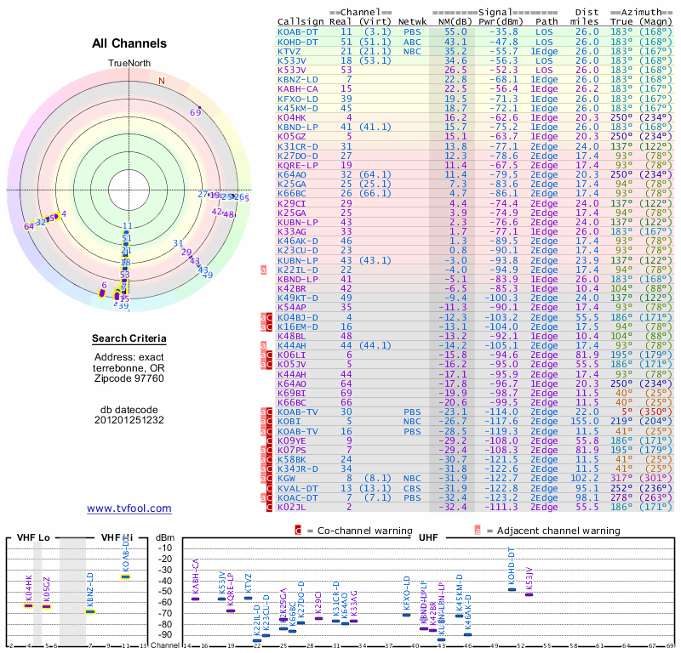Image resolution: width=681 pixels, height=653 pixels.
Task: Click the co-channel warning legend icon
Action: (x=298, y=530)
